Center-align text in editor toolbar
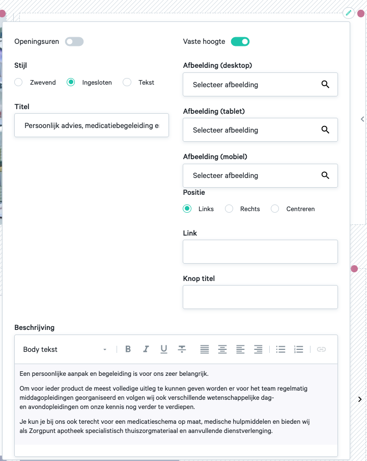 tap(222, 349)
